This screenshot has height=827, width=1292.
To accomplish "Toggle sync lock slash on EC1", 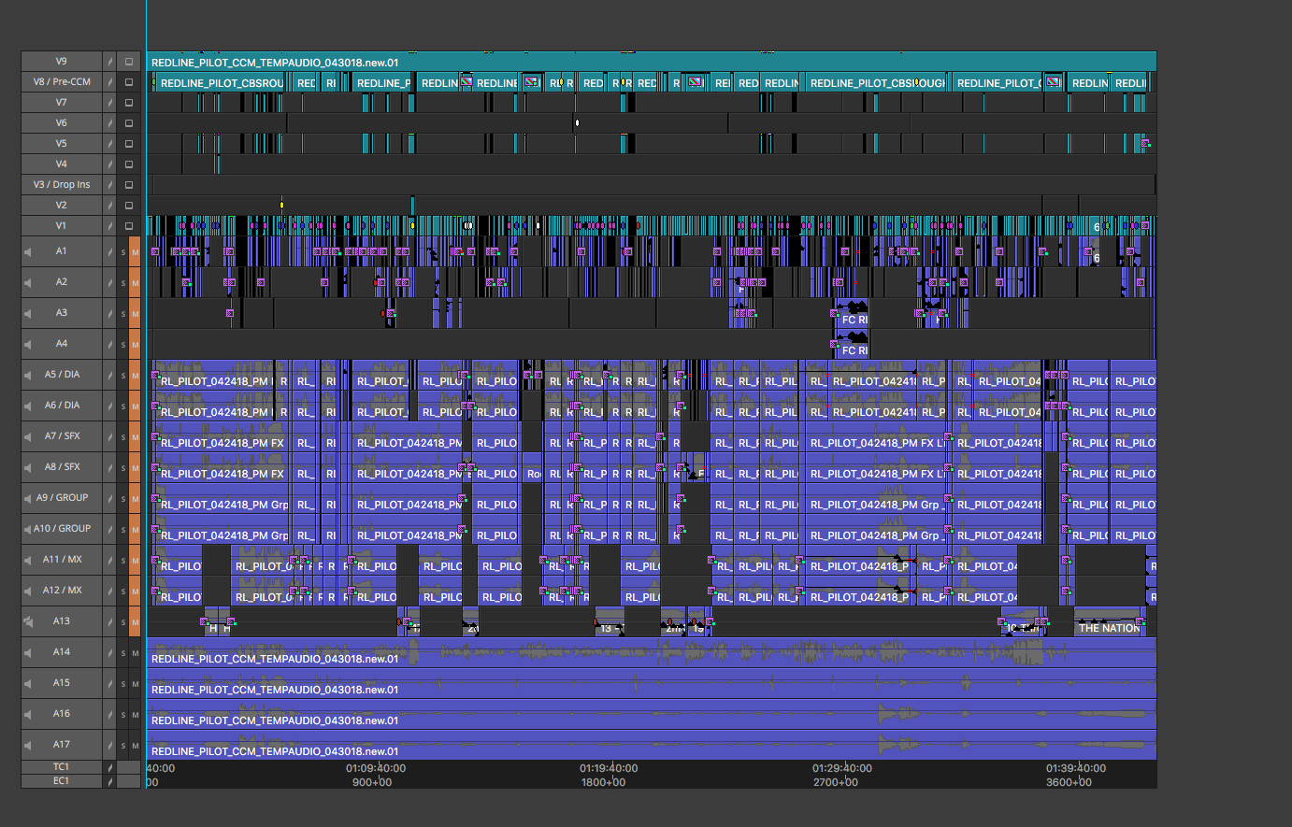I will [x=109, y=781].
